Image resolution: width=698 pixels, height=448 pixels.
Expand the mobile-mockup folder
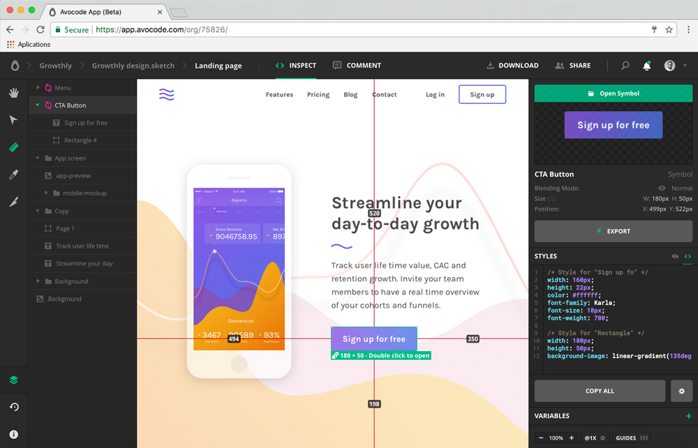[x=46, y=193]
